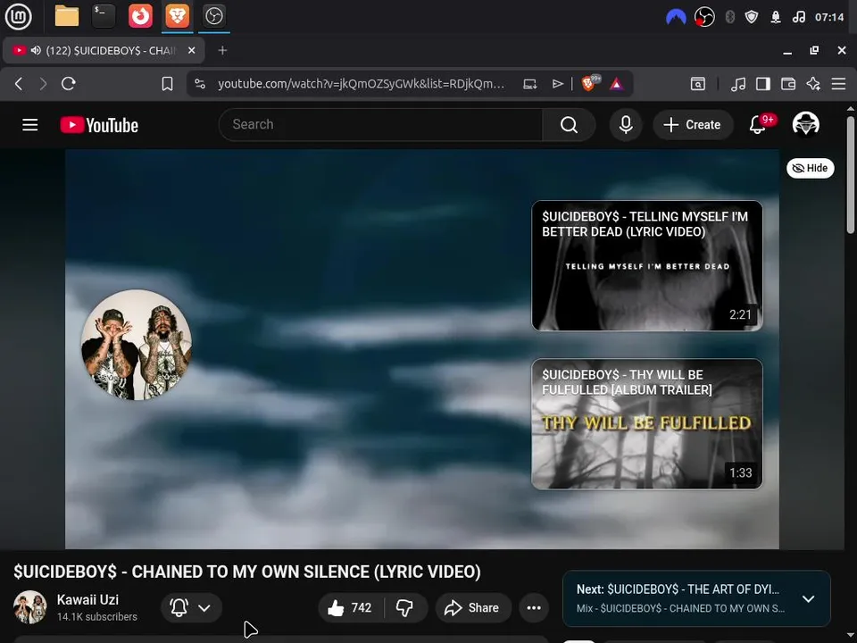
Task: Go to YouTube home via logo
Action: click(99, 125)
